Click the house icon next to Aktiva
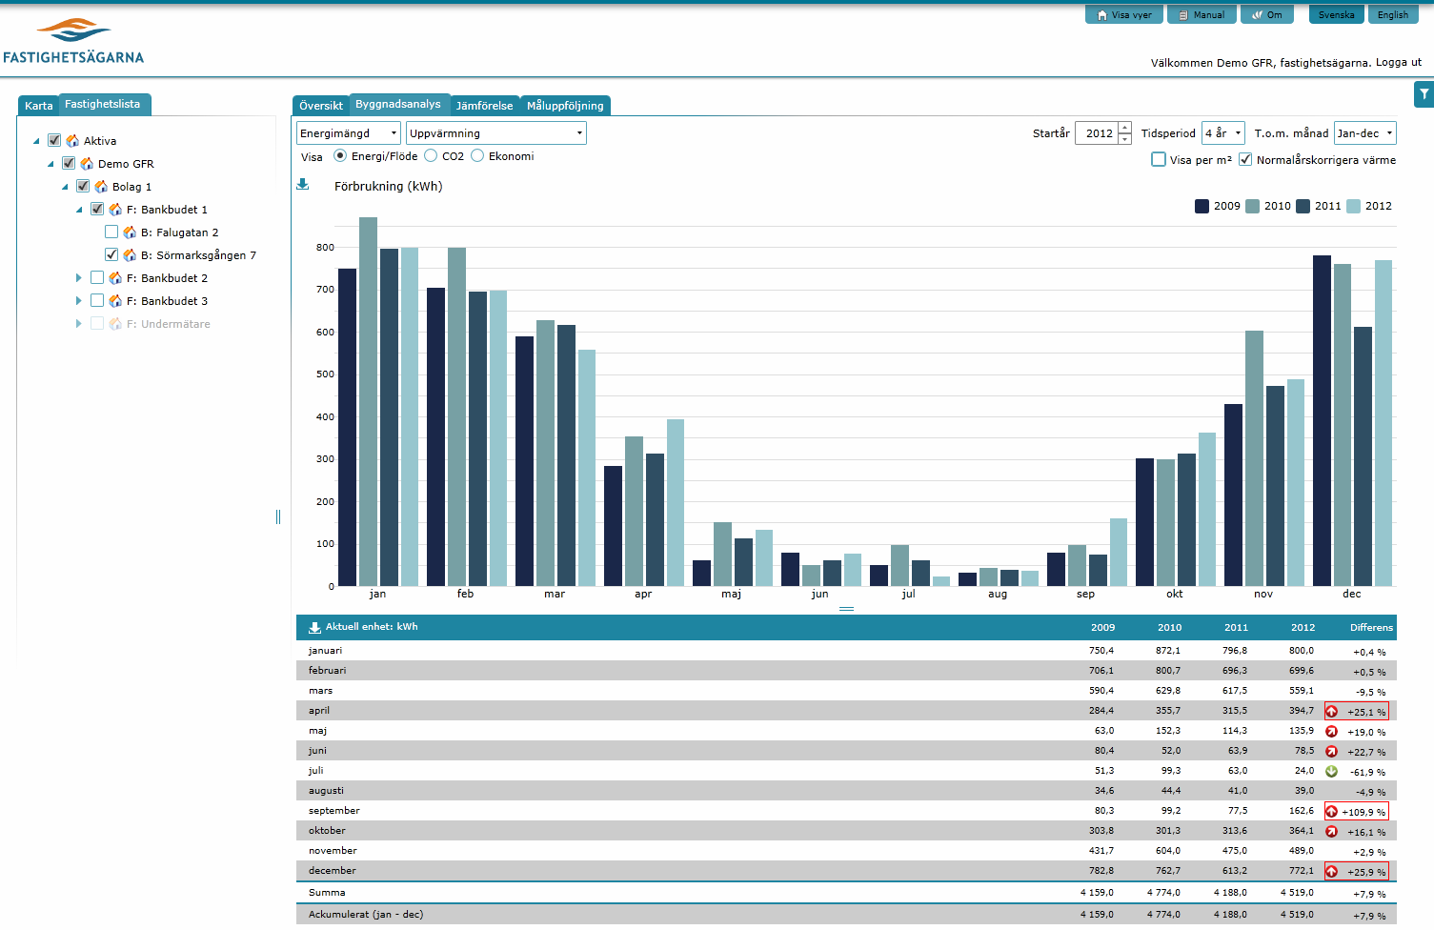 pos(72,140)
